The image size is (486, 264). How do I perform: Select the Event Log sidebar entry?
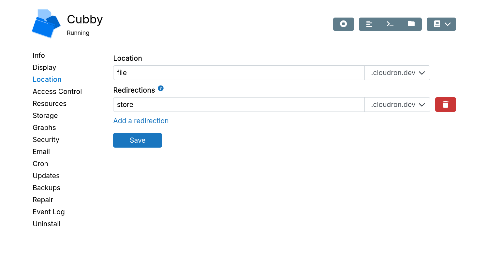click(48, 212)
